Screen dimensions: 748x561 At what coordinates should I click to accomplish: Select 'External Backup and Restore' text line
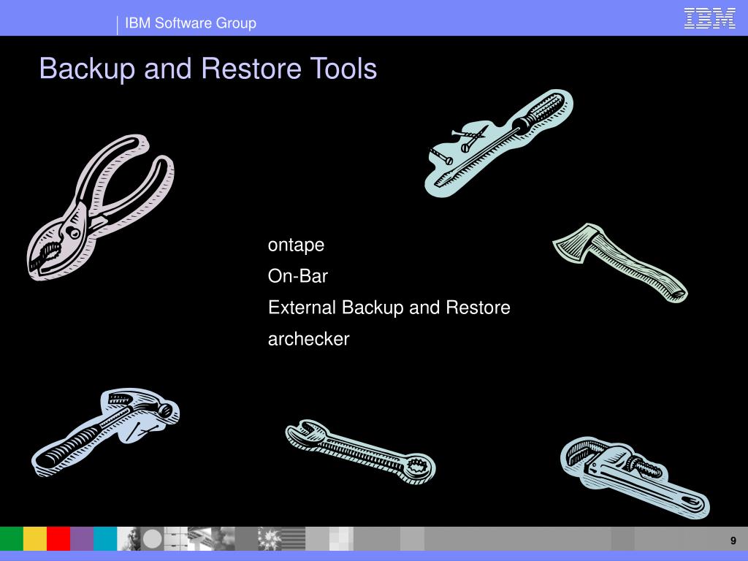point(389,308)
